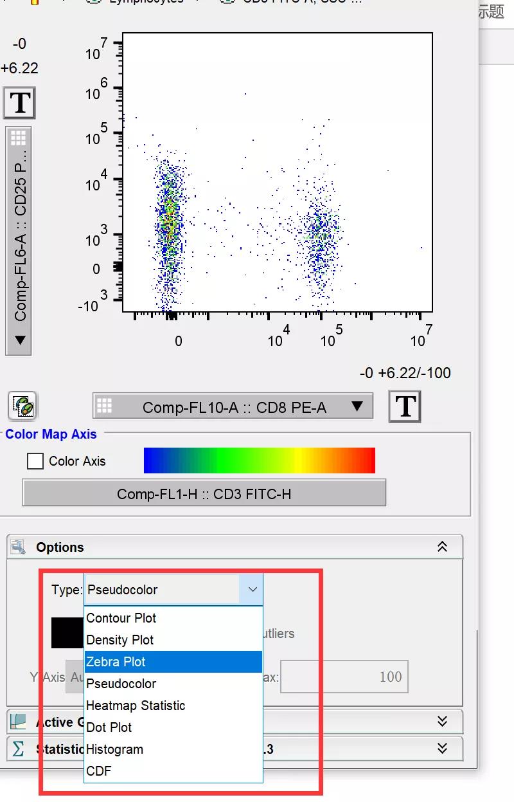The height and width of the screenshot is (802, 514).
Task: Click grid icon on CD8 PE-A selector
Action: click(x=104, y=406)
